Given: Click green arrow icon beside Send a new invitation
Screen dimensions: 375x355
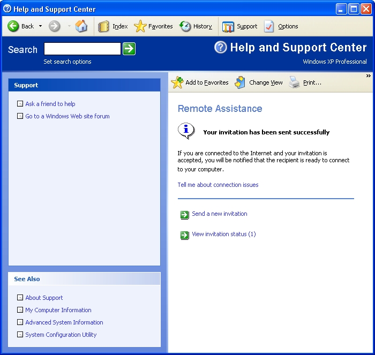Looking at the screenshot, I should (185, 215).
